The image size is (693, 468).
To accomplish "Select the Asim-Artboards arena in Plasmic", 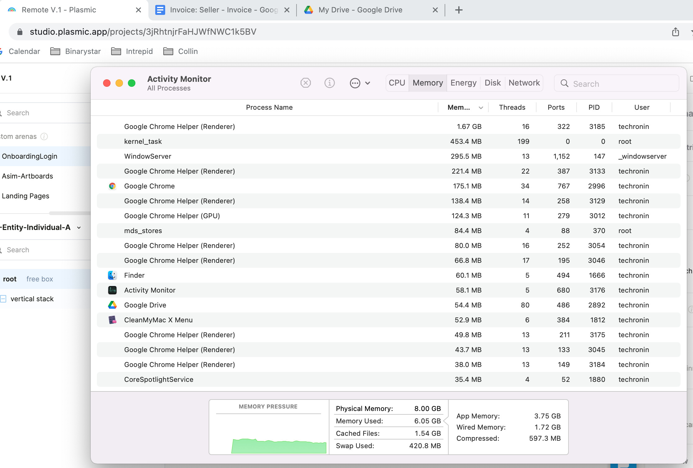I will (x=45, y=176).
